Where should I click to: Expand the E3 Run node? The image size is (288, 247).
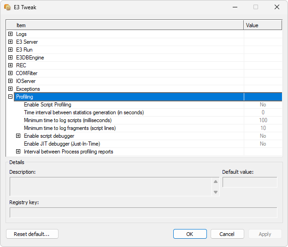point(11,50)
